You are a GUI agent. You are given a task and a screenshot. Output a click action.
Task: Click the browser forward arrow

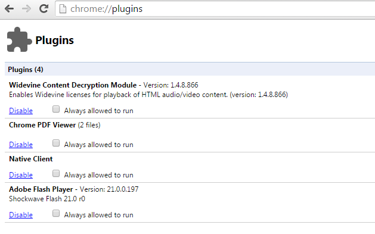tap(26, 9)
